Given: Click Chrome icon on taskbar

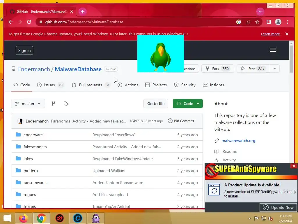Looking at the screenshot, I should 41,218.
